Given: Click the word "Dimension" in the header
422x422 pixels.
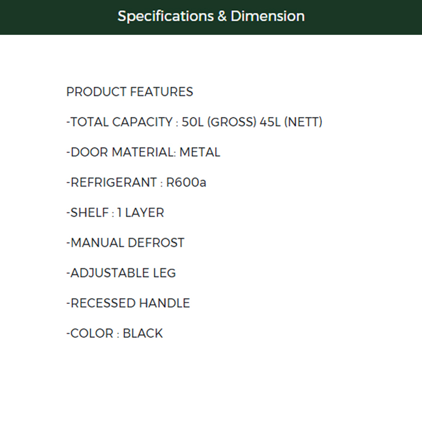Looking at the screenshot, I should (x=268, y=16).
